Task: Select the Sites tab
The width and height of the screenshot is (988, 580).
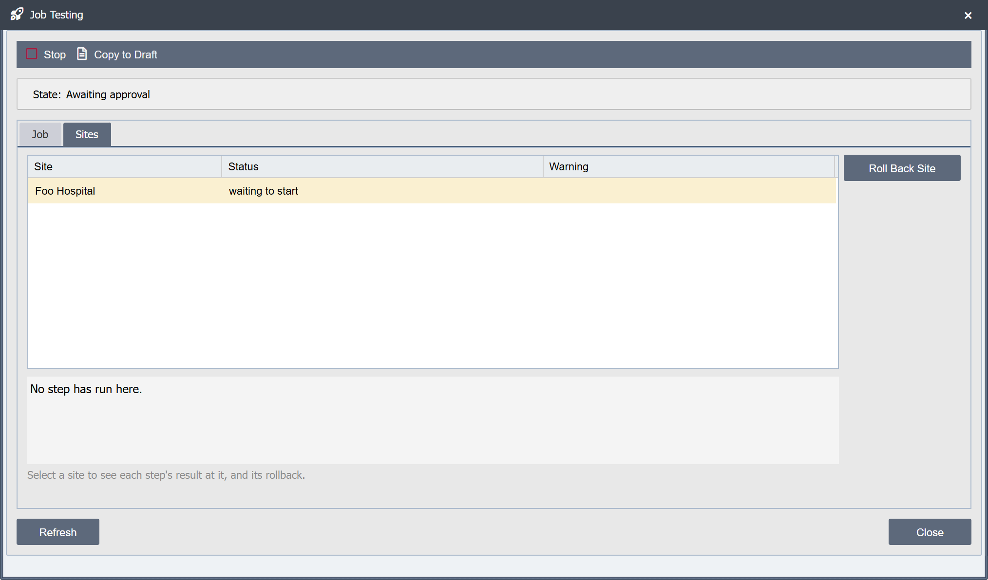Action: point(87,134)
